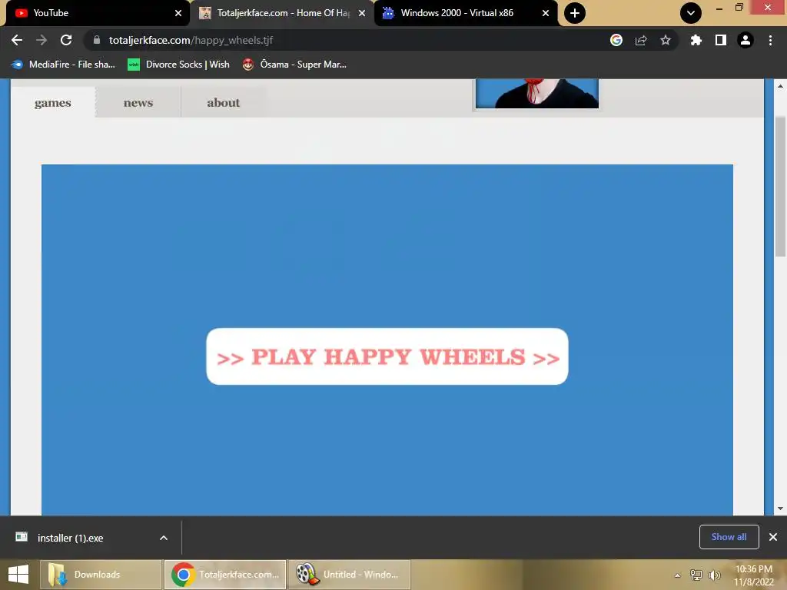Open the Divorce Socks Wish bookmark
The height and width of the screenshot is (590, 787).
[x=178, y=65]
